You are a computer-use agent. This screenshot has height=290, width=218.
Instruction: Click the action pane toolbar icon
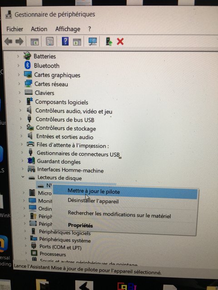point(77,42)
